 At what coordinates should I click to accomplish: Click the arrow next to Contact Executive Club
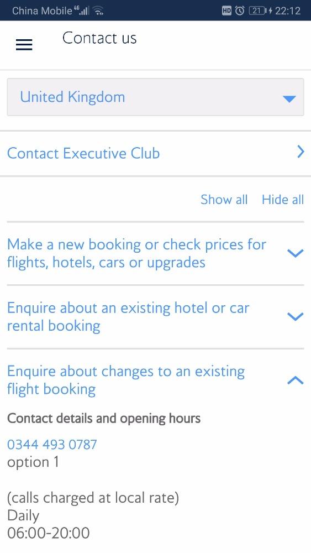click(x=300, y=152)
